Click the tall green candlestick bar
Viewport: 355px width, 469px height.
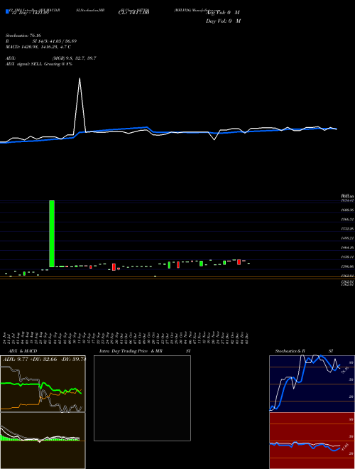pyautogui.click(x=52, y=234)
